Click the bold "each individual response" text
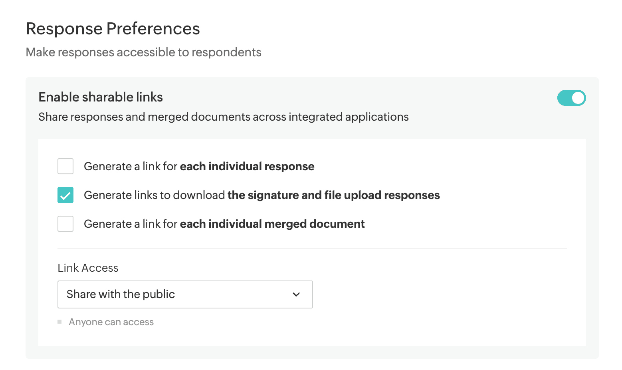 coord(247,166)
